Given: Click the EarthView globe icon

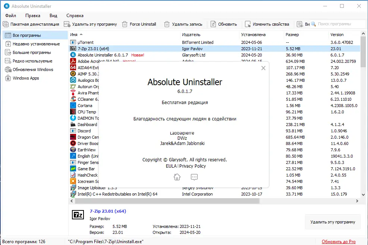Looking at the screenshot, I should (73, 150).
